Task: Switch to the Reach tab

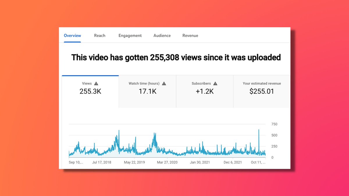Action: tap(100, 35)
